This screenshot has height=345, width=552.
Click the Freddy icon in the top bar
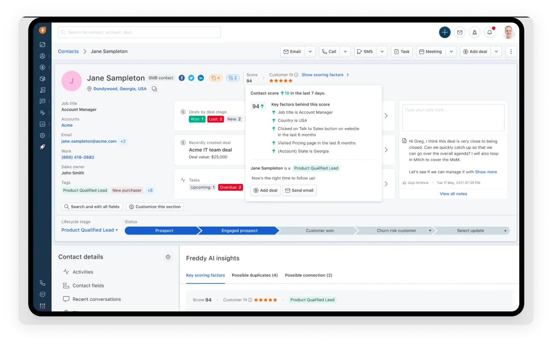click(x=475, y=32)
